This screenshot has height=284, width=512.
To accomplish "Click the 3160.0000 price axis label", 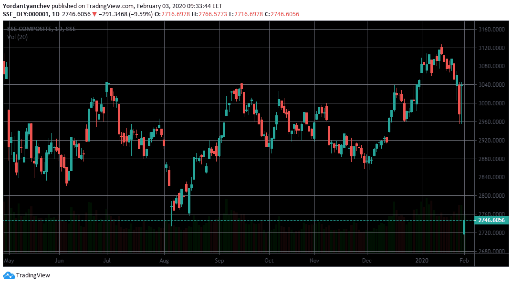I will [x=491, y=30].
